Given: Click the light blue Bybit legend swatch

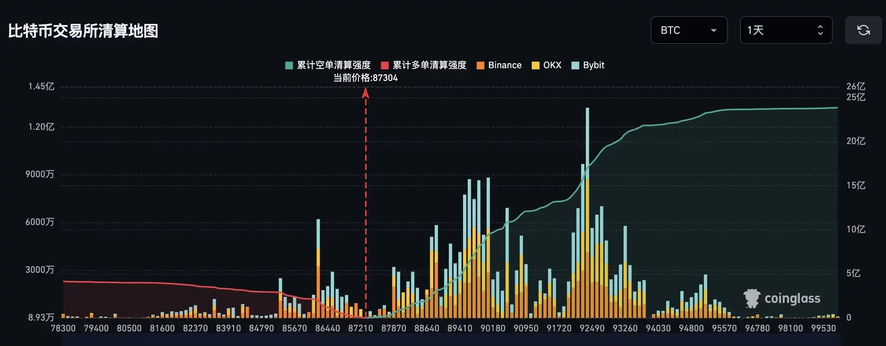Looking at the screenshot, I should tap(575, 66).
